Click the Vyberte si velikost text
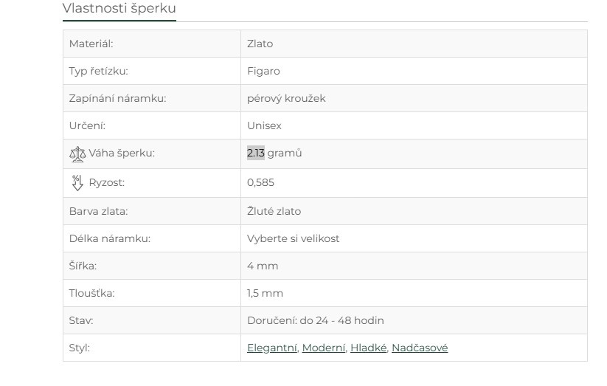This screenshot has width=607, height=386. point(293,239)
